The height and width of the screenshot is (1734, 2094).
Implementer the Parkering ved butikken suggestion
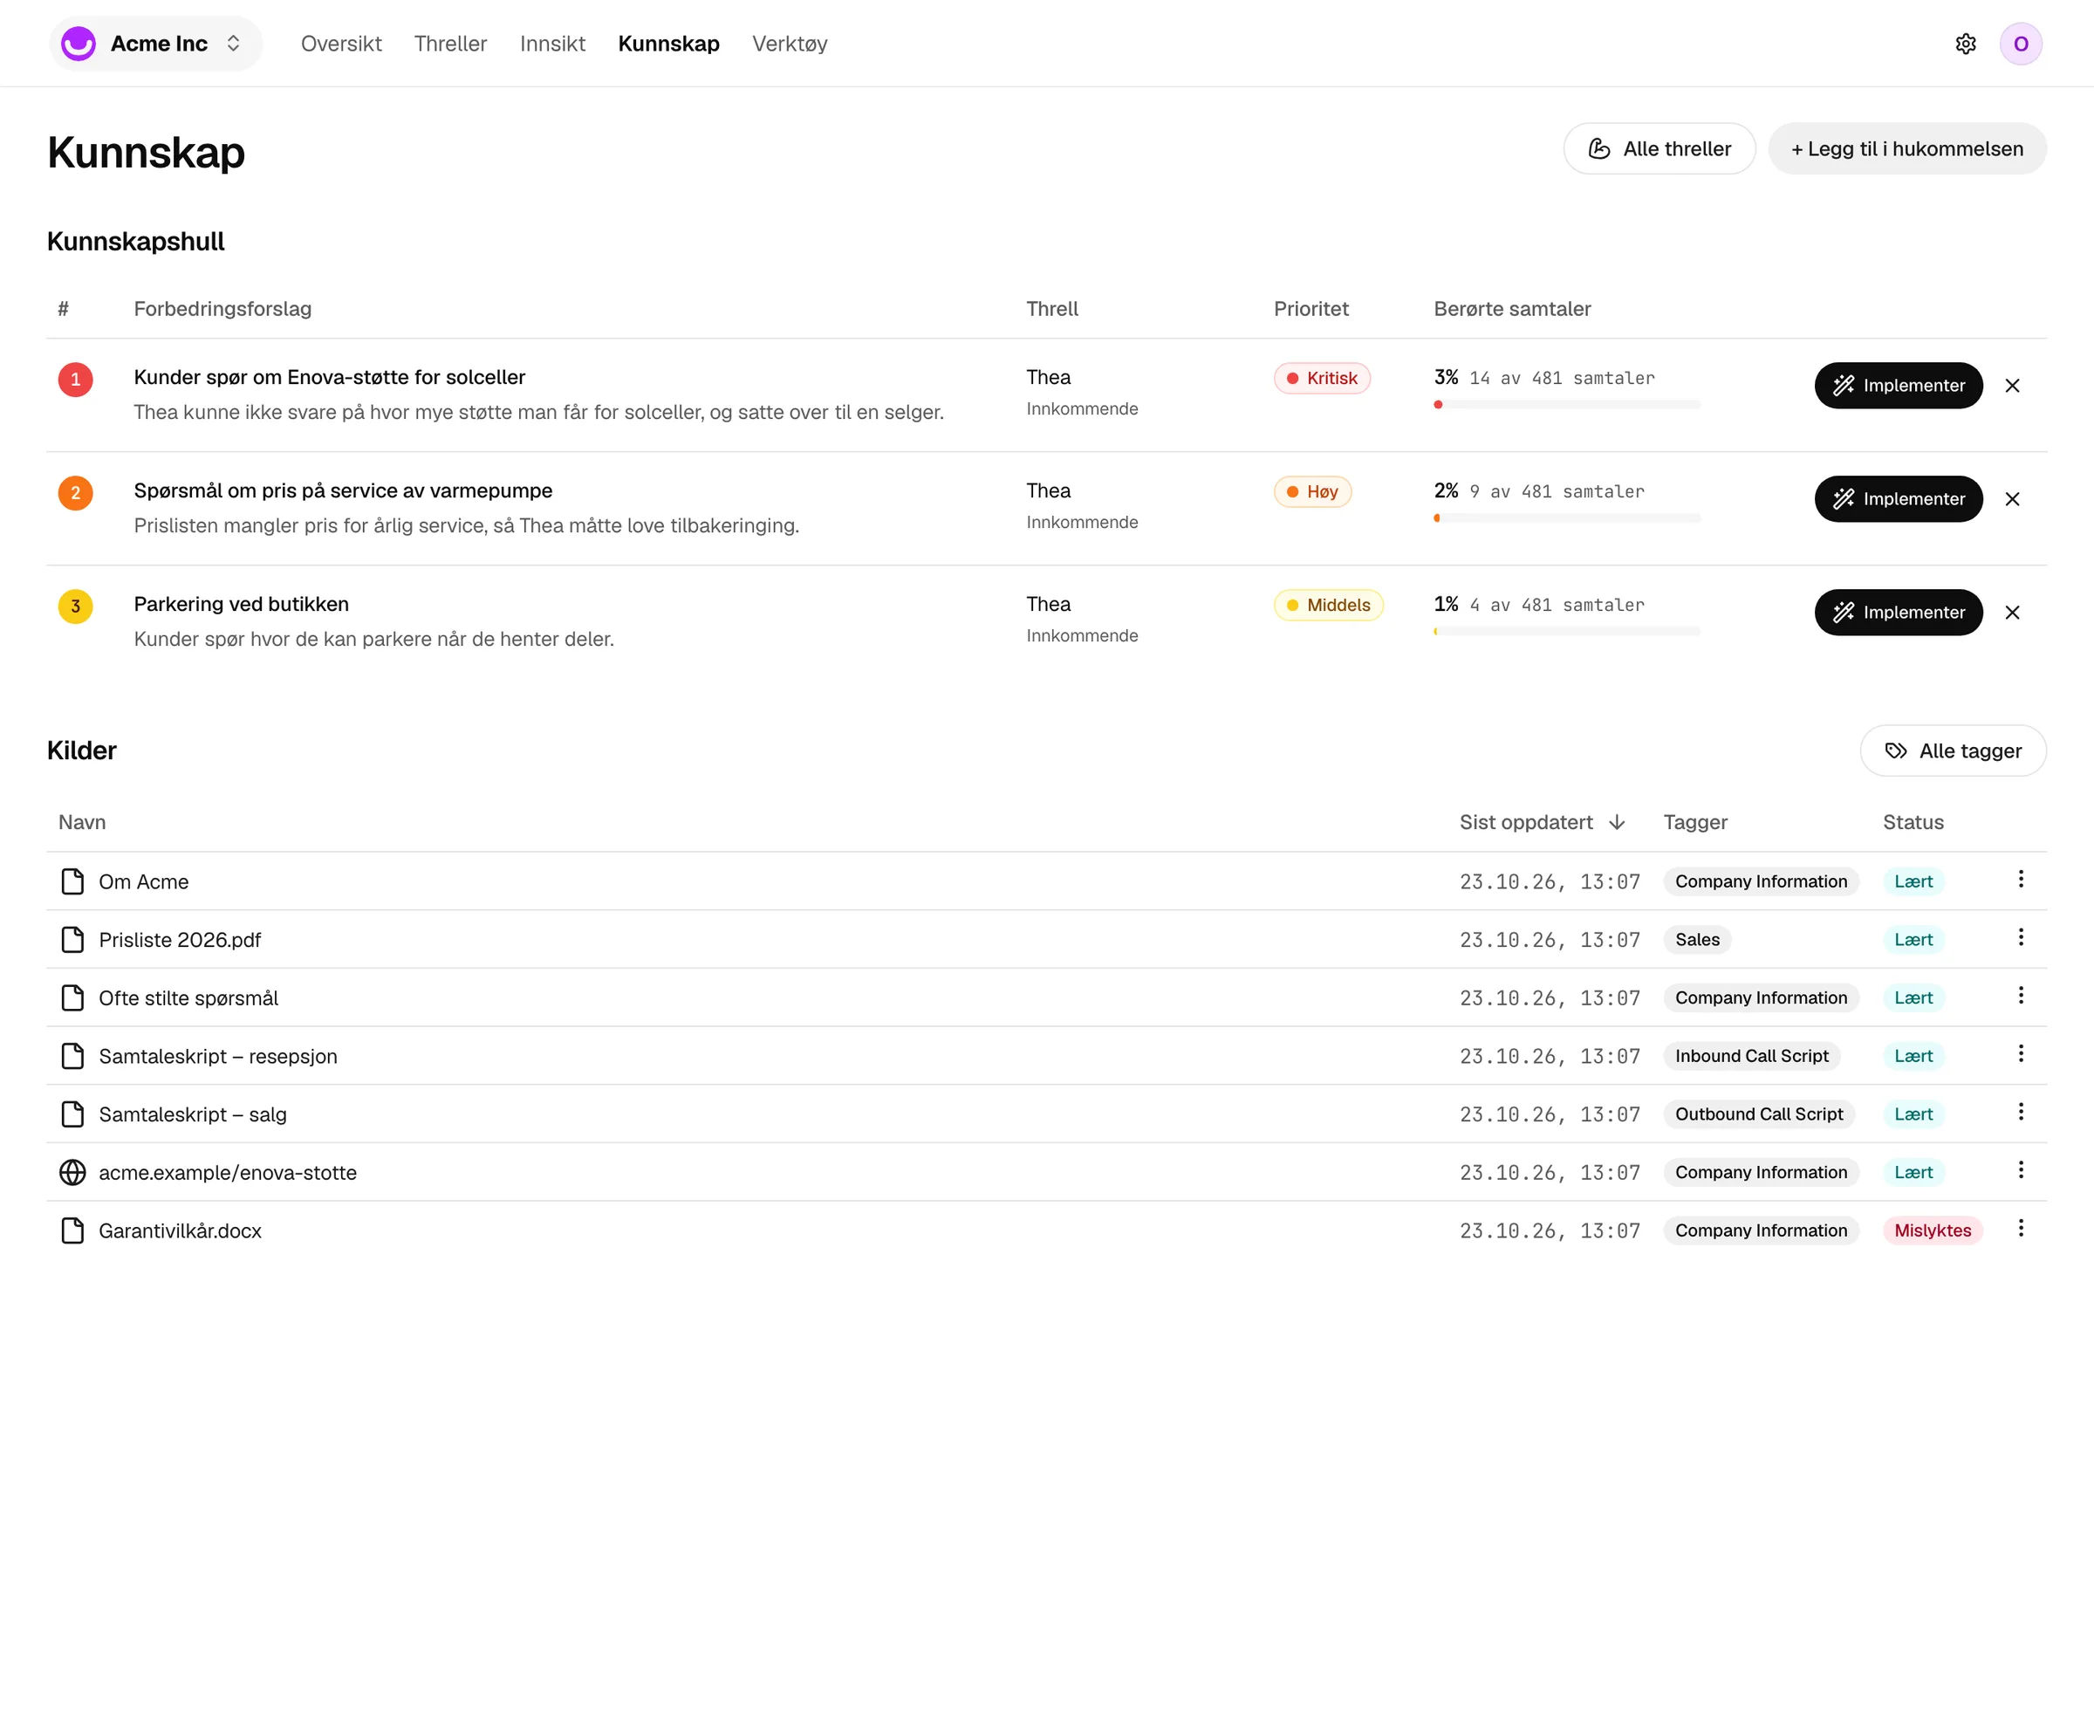[1898, 613]
